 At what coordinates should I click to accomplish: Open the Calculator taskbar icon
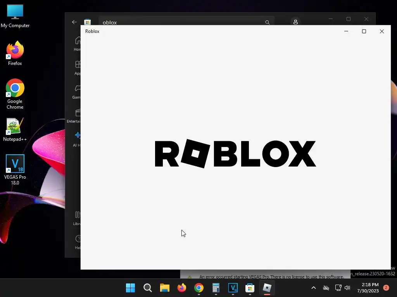[x=216, y=288]
